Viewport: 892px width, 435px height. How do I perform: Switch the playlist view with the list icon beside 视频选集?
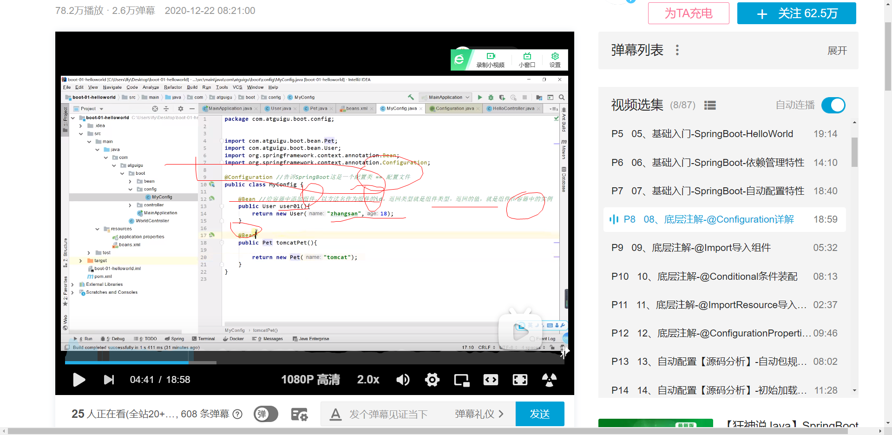pos(710,105)
